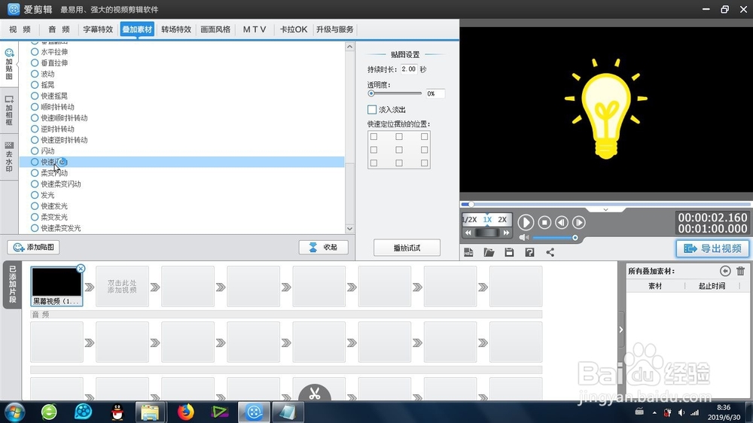753x423 pixels.
Task: Click the preview progress bar handle
Action: [x=471, y=205]
